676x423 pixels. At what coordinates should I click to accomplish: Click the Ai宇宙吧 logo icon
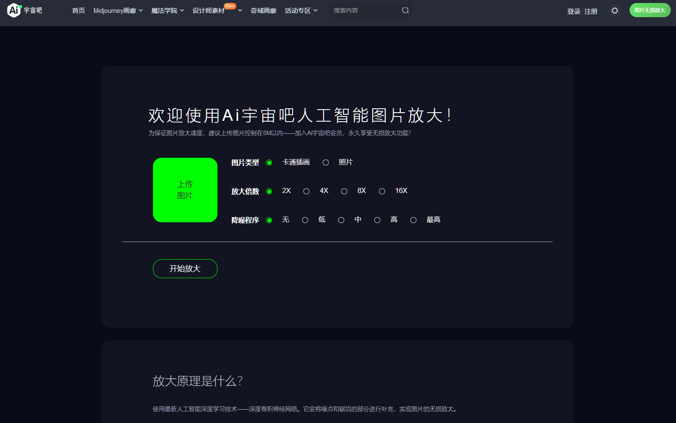tap(14, 10)
